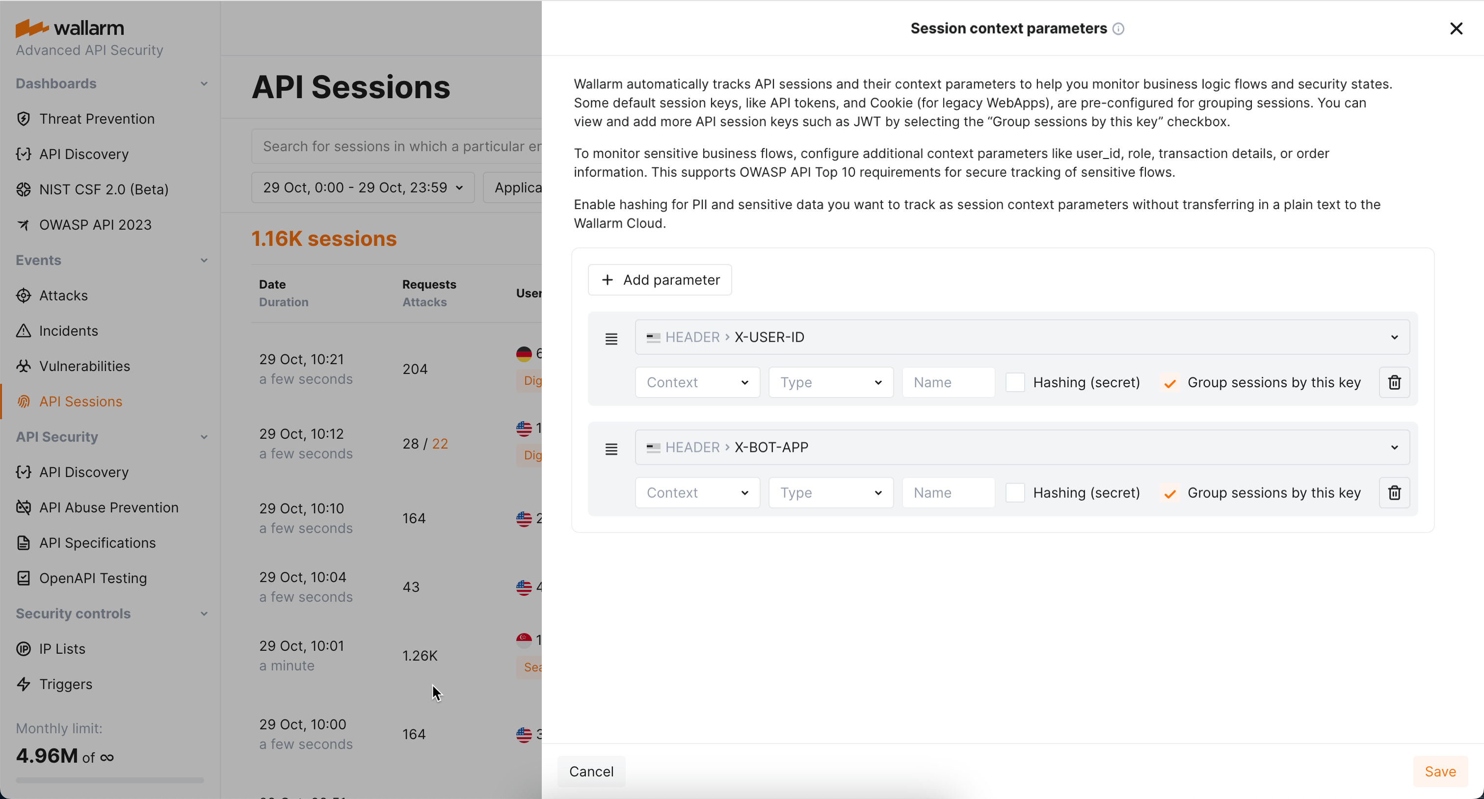
Task: Click the Name field for X-BOT-APP
Action: point(948,493)
